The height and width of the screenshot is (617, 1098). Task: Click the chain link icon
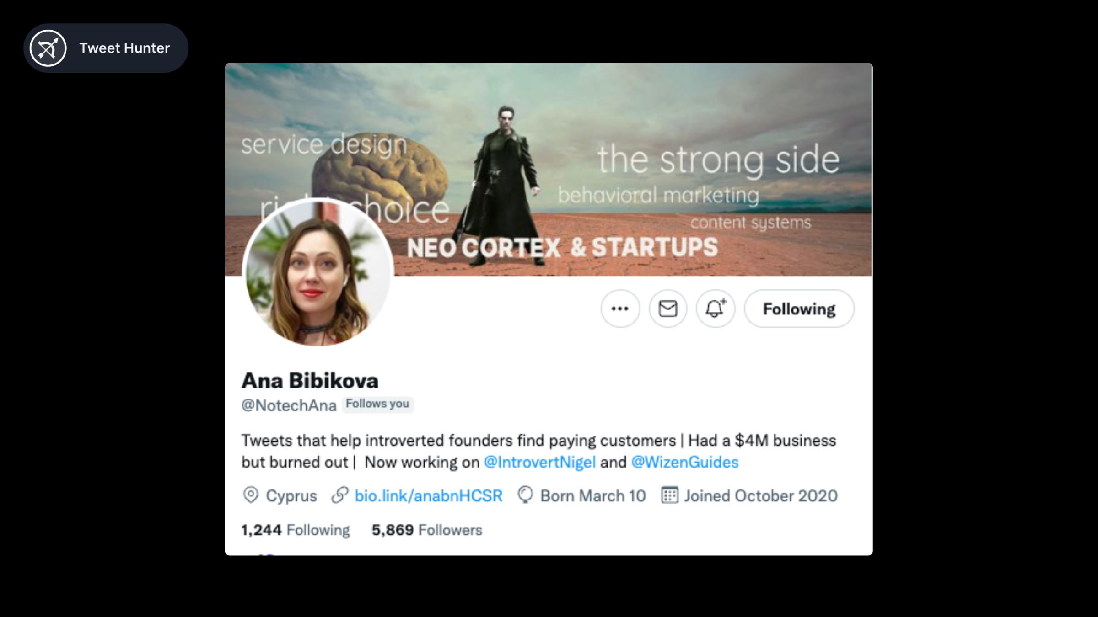[x=340, y=495]
